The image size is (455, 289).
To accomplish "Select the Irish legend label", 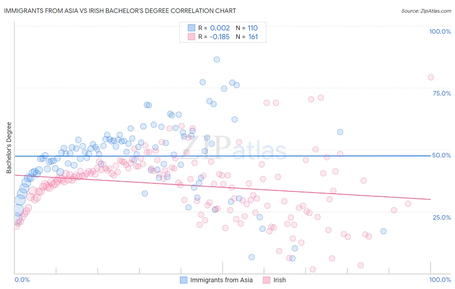I will pos(280,280).
